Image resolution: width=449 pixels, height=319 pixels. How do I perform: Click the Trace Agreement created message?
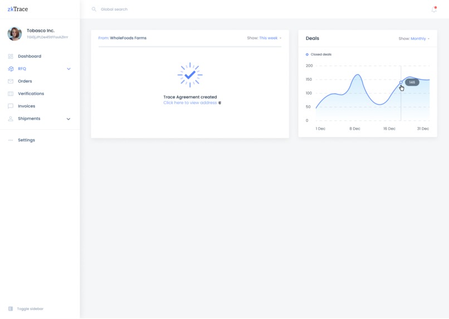pyautogui.click(x=190, y=97)
